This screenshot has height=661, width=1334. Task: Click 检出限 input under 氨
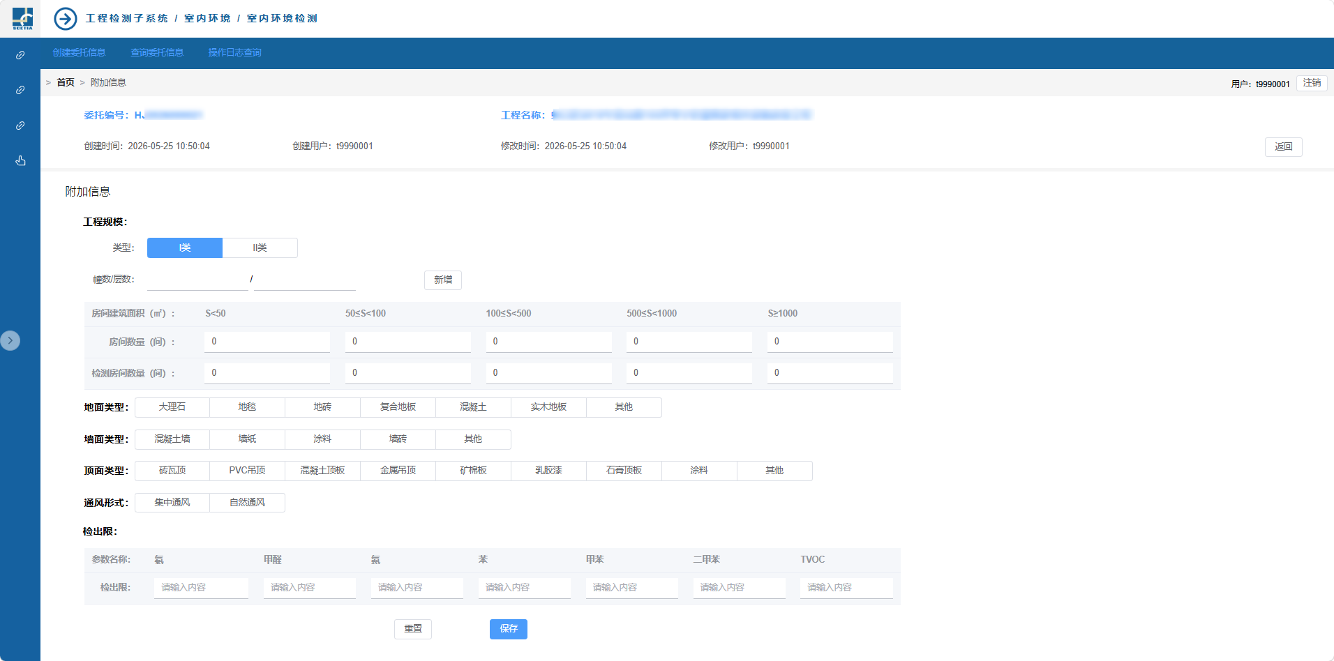coord(417,588)
